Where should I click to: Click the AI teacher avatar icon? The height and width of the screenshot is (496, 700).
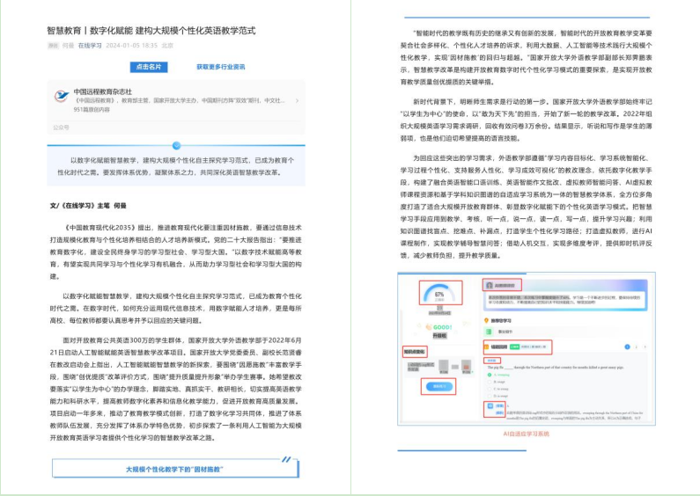click(490, 285)
